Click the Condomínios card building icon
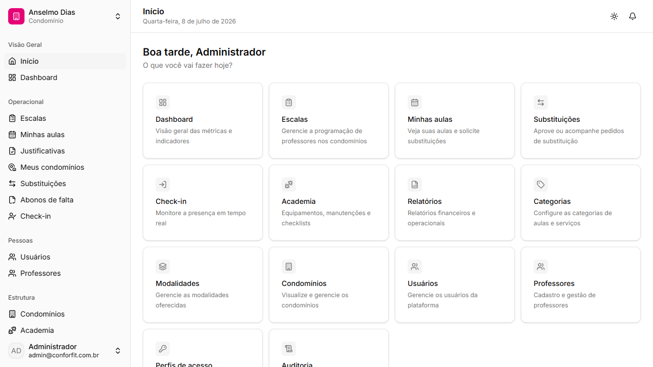This screenshot has width=653, height=367. pos(289,267)
